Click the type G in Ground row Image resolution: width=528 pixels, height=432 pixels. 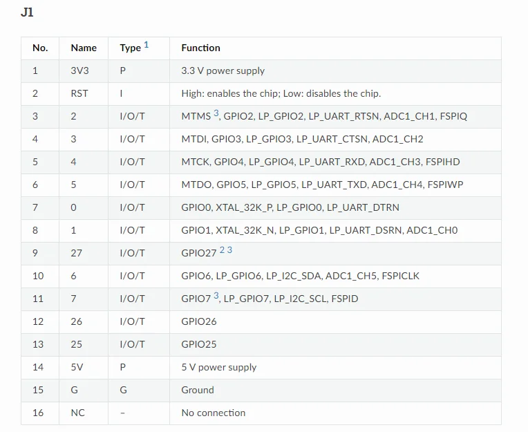pyautogui.click(x=123, y=390)
